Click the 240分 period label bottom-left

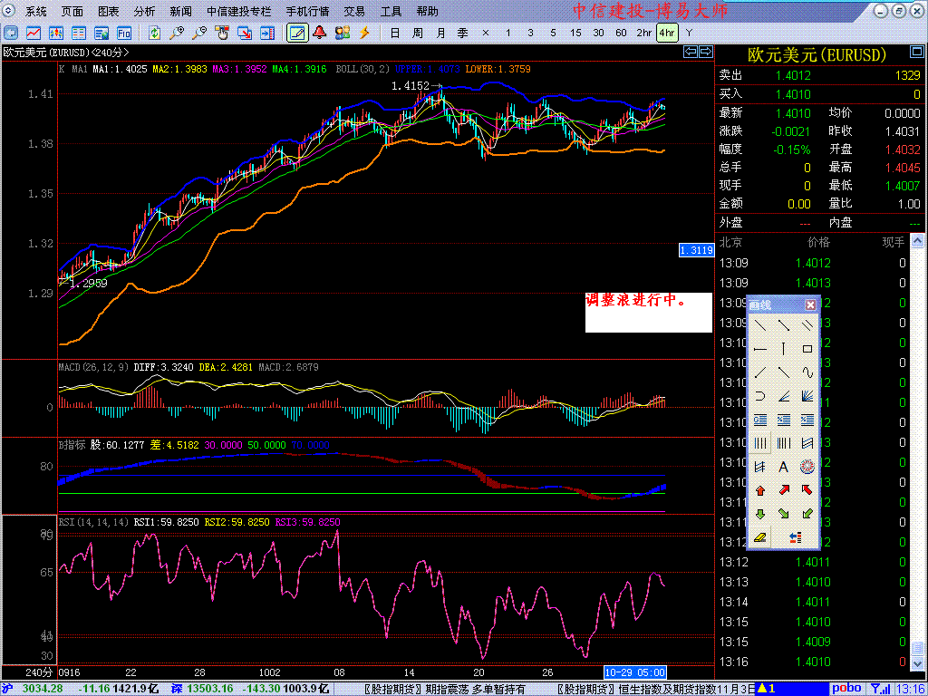[x=39, y=672]
